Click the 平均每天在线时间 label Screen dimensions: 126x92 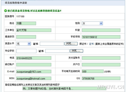tap(71, 71)
